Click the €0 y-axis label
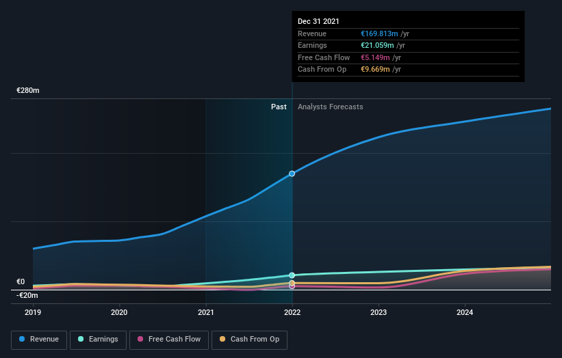This screenshot has height=358, width=562. [x=21, y=281]
